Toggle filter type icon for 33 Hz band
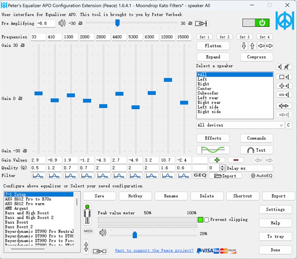Viewport: 297px width, 259px height. pyautogui.click(x=38, y=176)
